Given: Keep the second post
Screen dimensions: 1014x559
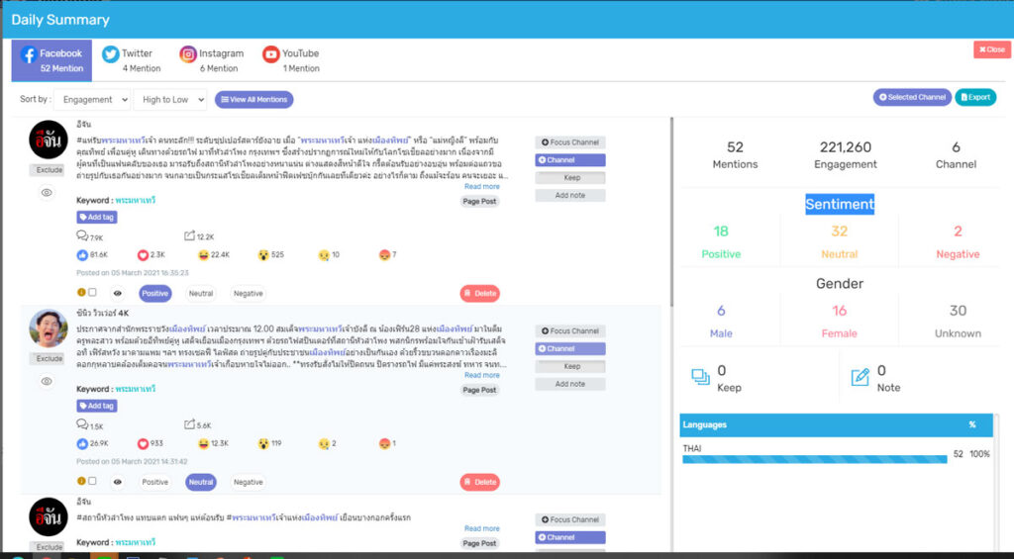Looking at the screenshot, I should coord(570,366).
